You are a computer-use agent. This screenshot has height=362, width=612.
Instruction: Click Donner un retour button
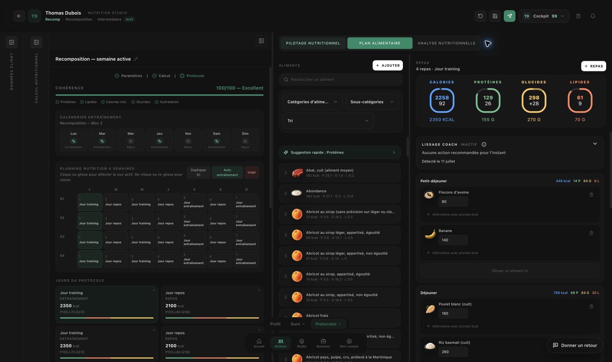pyautogui.click(x=575, y=345)
